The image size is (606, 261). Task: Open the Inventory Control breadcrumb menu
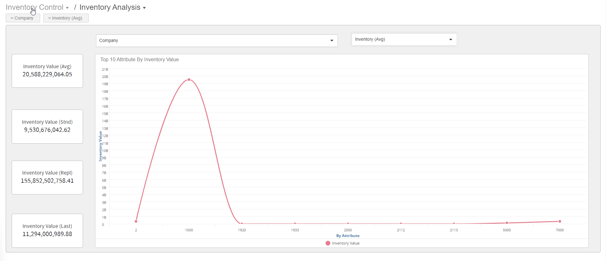pyautogui.click(x=37, y=7)
